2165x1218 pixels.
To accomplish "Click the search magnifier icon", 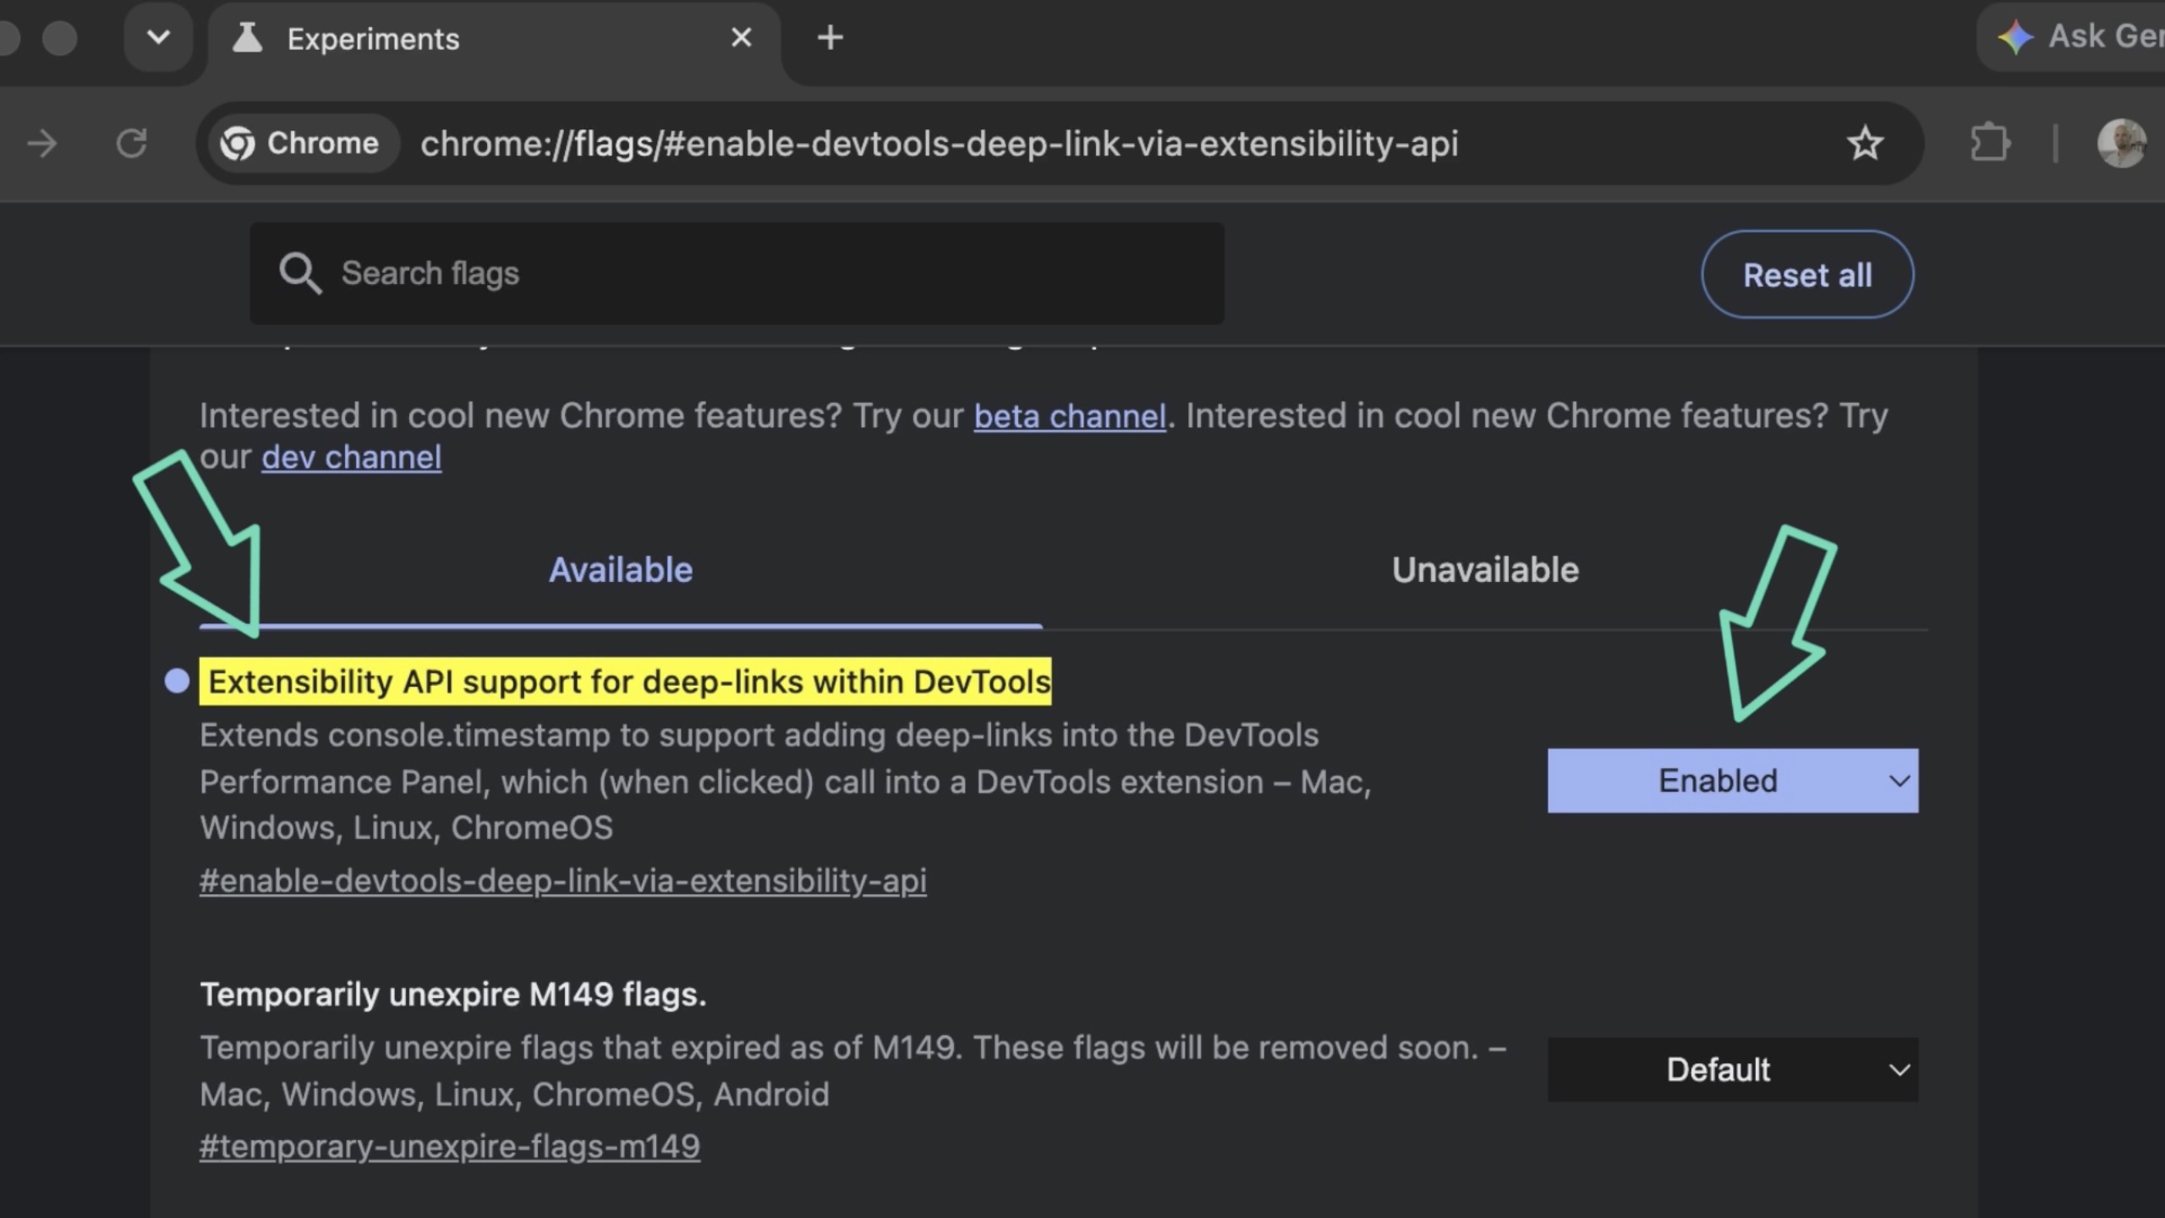I will [x=300, y=273].
